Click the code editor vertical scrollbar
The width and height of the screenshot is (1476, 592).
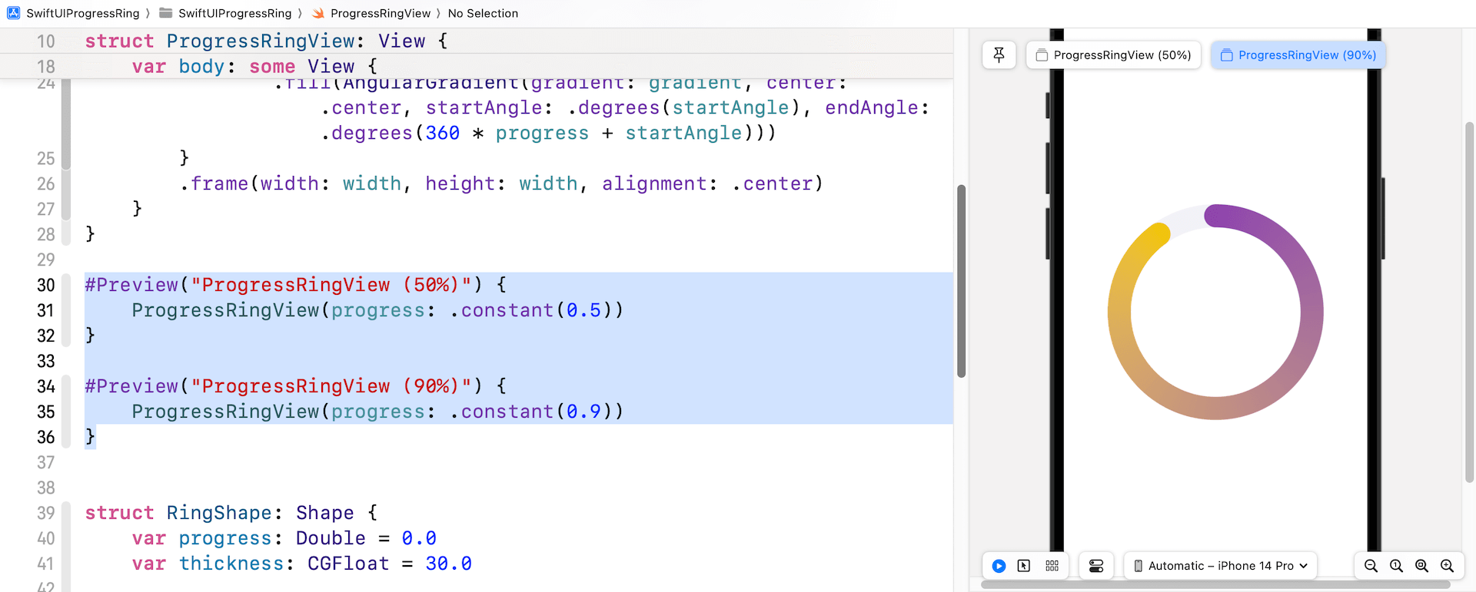[x=961, y=281]
